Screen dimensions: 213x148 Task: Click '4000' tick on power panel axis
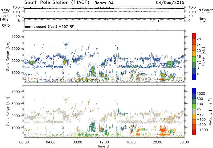coord(15,37)
